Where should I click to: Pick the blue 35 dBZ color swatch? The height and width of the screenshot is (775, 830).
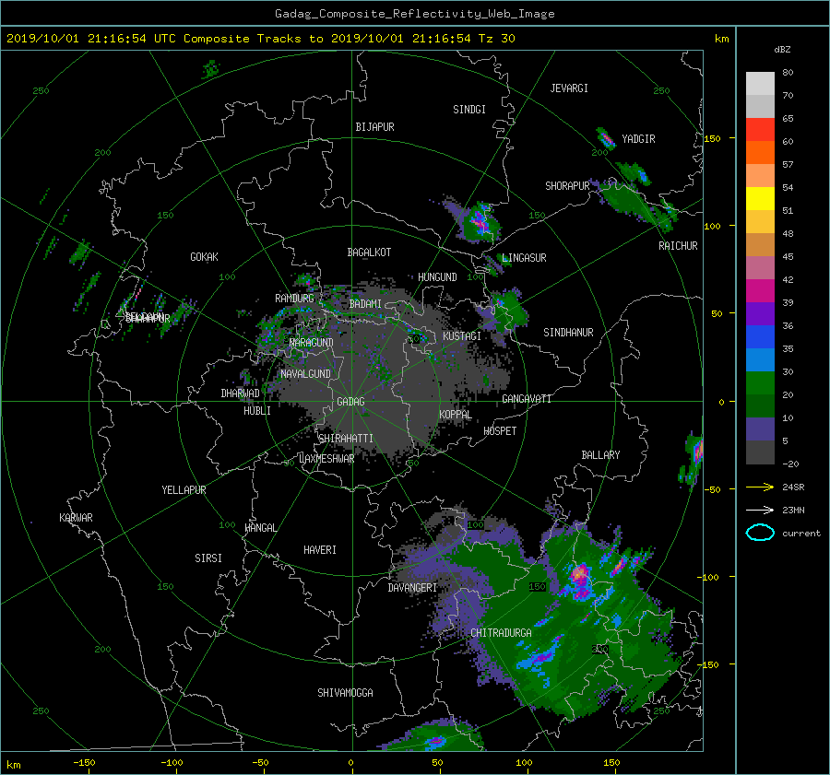pos(760,337)
